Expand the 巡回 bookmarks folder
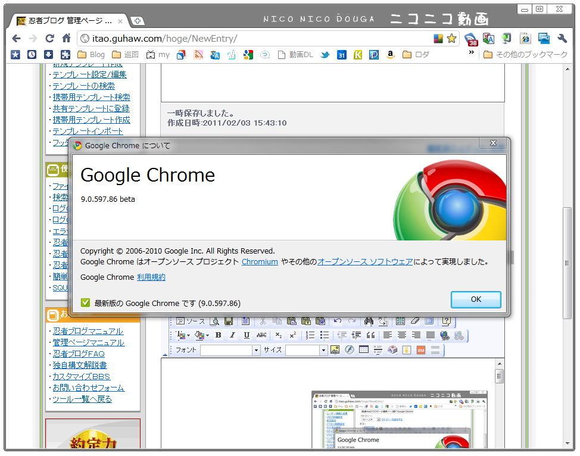Viewport: 580px width, 456px height. 126,55
